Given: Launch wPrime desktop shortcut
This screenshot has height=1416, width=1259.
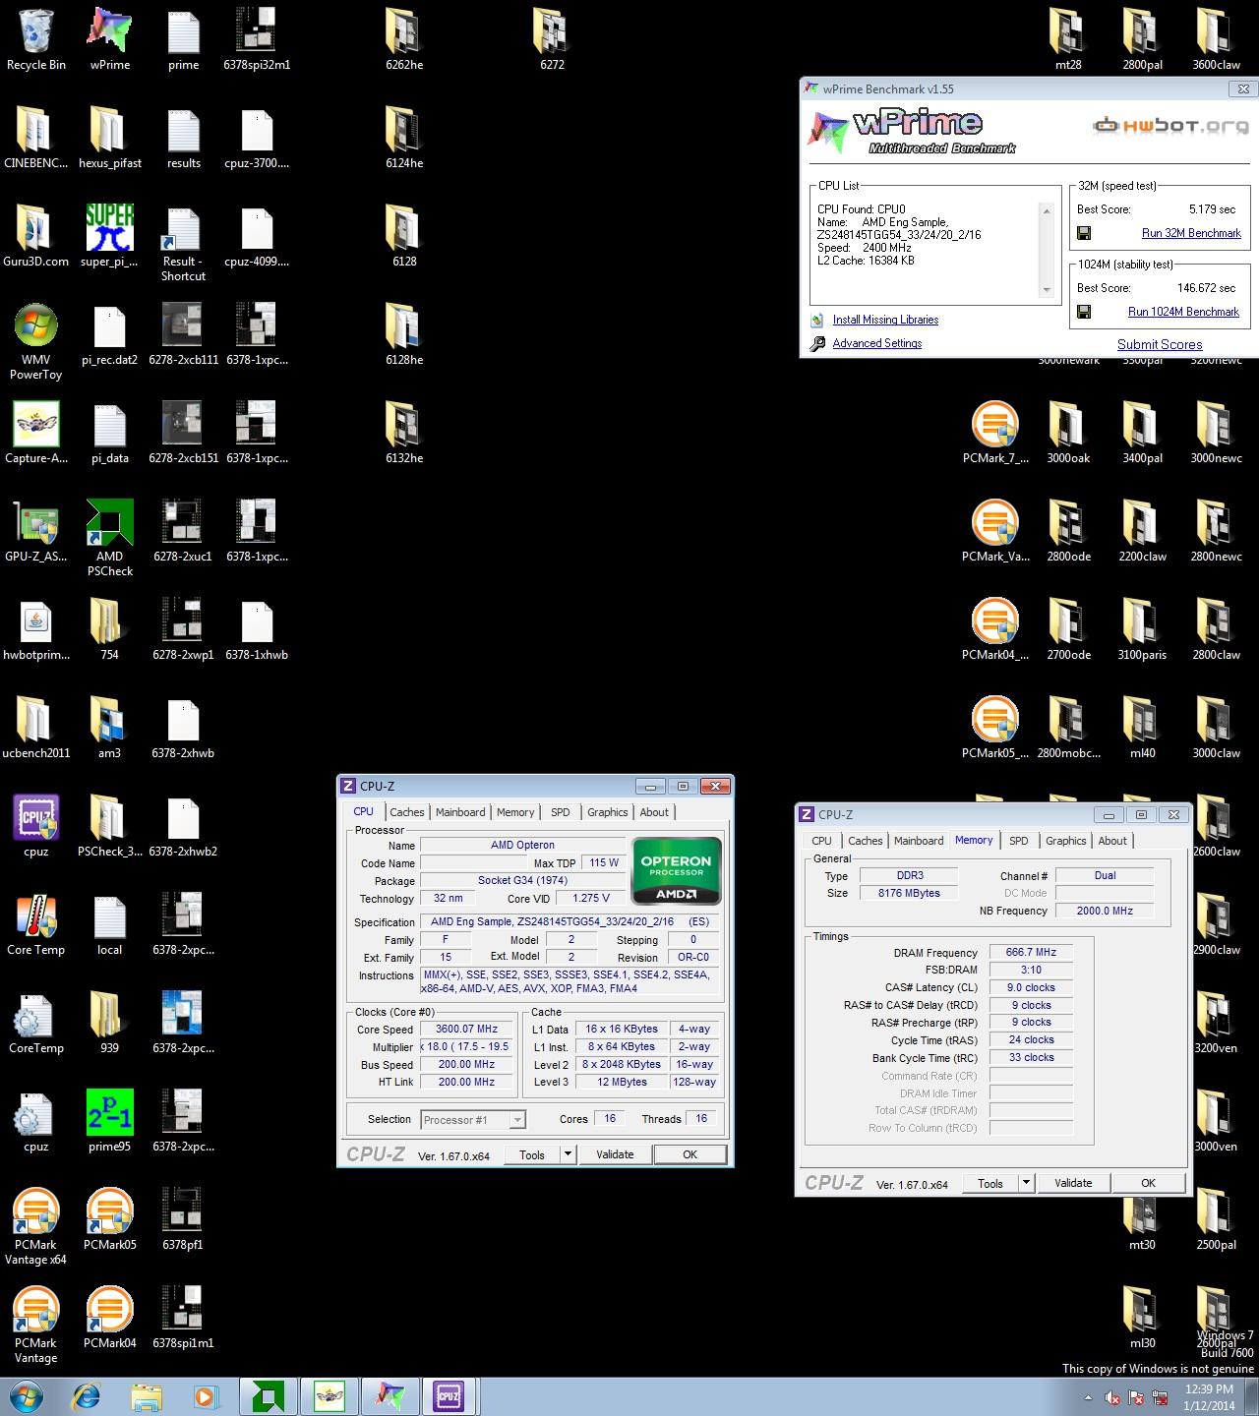Looking at the screenshot, I should (109, 39).
